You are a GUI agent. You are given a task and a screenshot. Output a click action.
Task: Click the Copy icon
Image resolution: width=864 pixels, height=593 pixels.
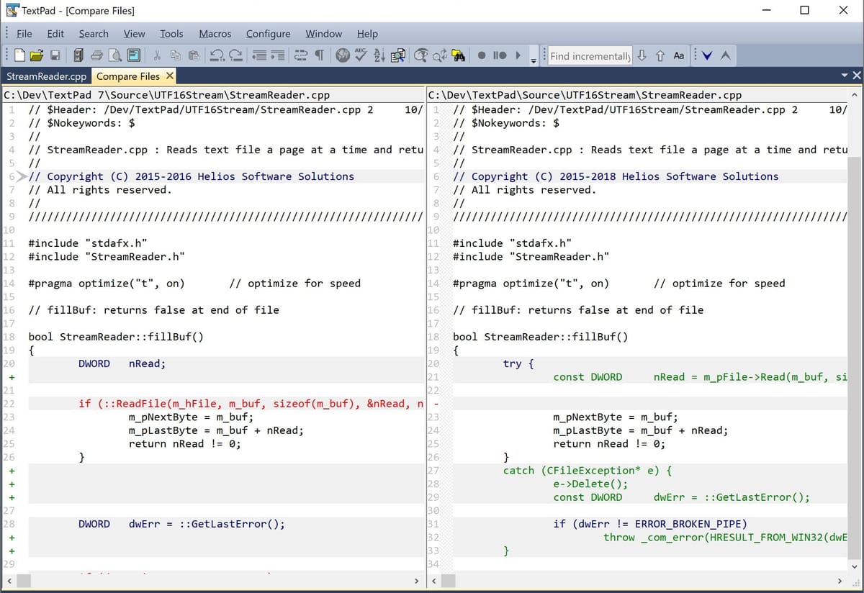click(175, 55)
